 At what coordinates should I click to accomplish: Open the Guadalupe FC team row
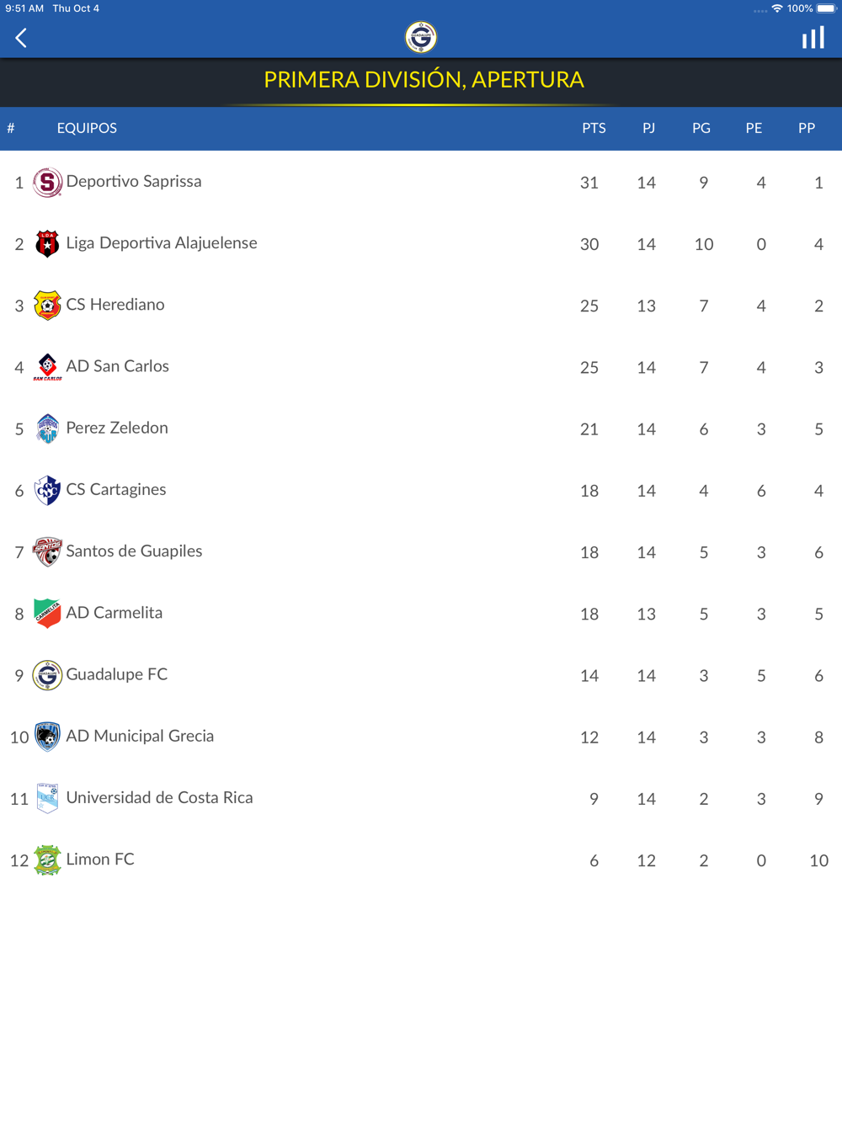(421, 675)
